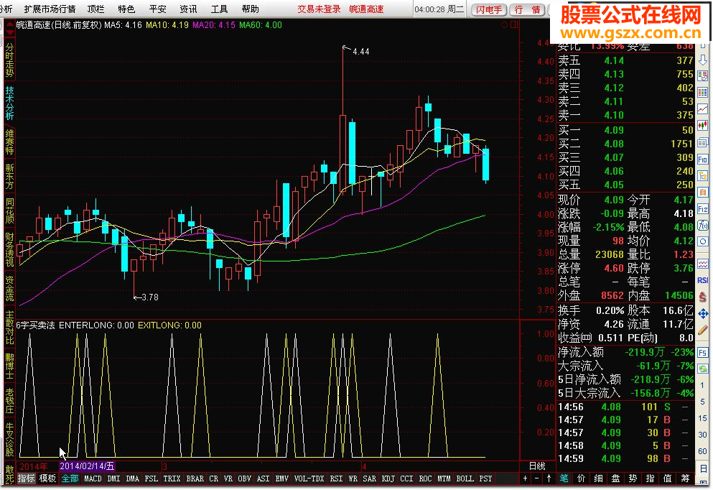Click 交易未登录 status link
Image resolution: width=713 pixels, height=490 pixels.
(x=319, y=9)
